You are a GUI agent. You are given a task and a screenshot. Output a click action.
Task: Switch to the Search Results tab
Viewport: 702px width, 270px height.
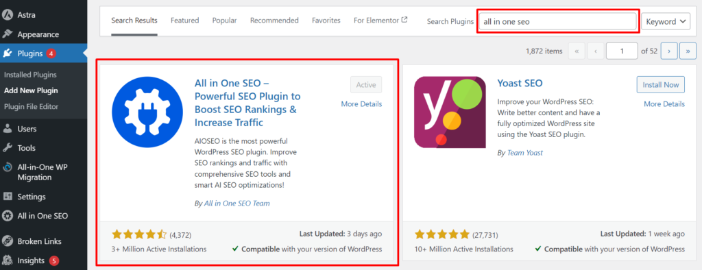134,21
